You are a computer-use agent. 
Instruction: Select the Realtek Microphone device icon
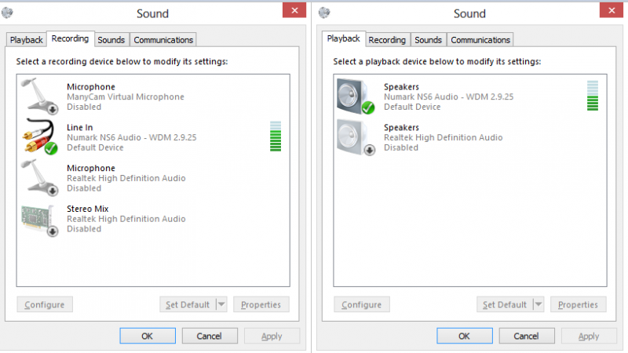point(41,177)
